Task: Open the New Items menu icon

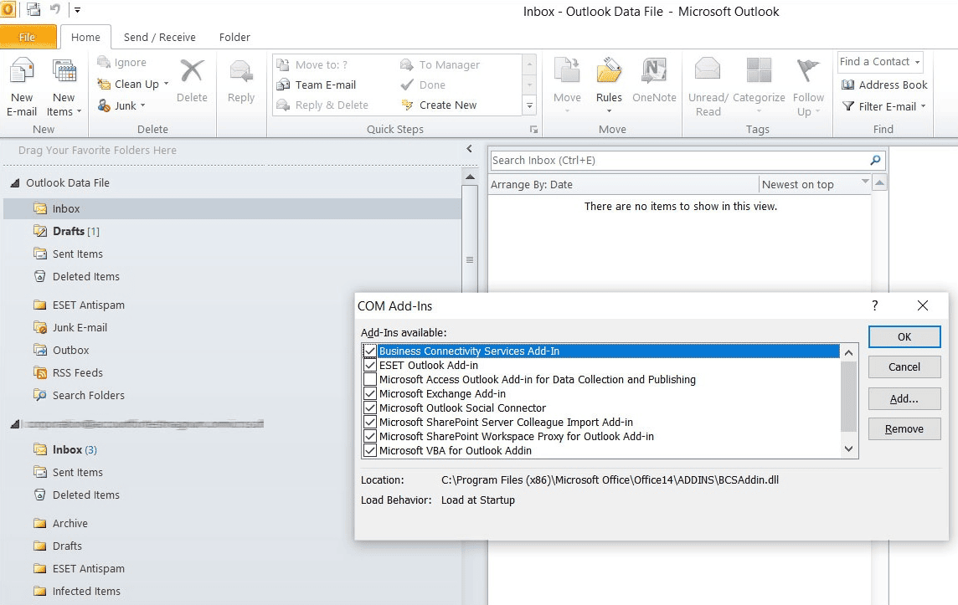Action: tap(64, 74)
